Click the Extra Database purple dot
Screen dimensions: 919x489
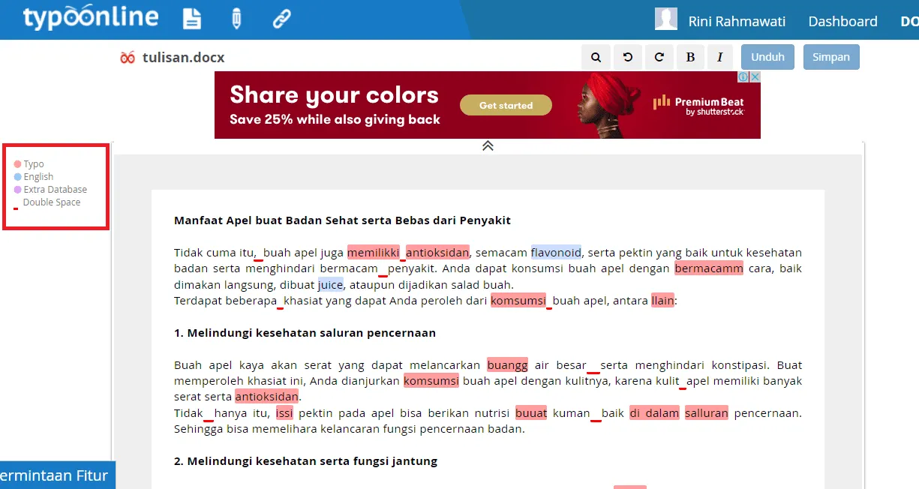click(x=17, y=190)
